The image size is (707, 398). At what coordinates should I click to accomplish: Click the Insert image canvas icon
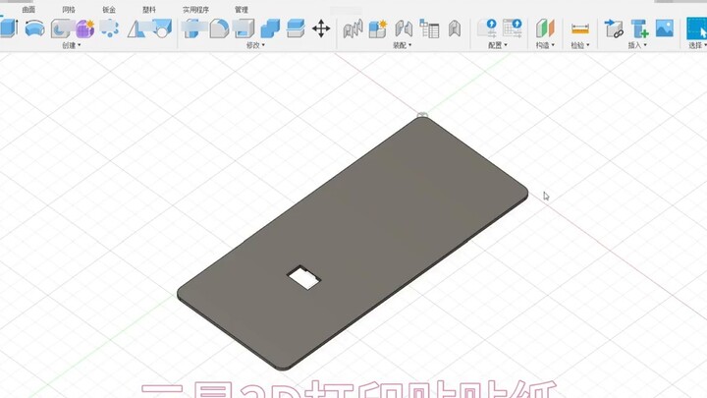tap(665, 28)
